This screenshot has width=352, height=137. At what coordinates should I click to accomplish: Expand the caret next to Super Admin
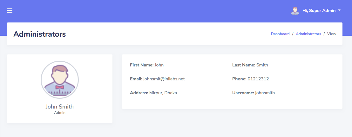point(339,10)
